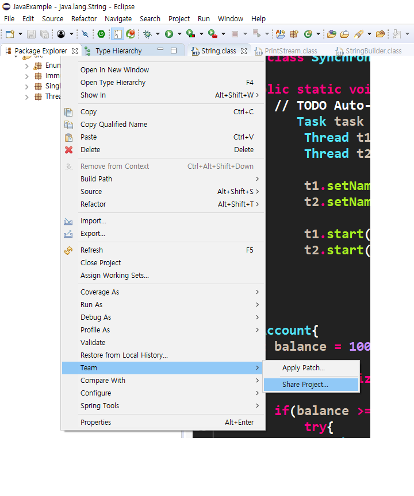Choose Export... from context menu

click(x=163, y=234)
